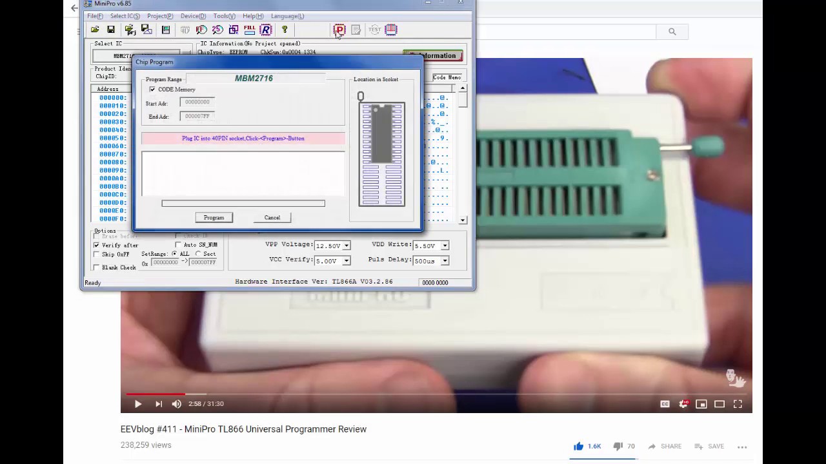Open the question mark help icon
Viewport: 826px width, 464px height.
tap(285, 30)
